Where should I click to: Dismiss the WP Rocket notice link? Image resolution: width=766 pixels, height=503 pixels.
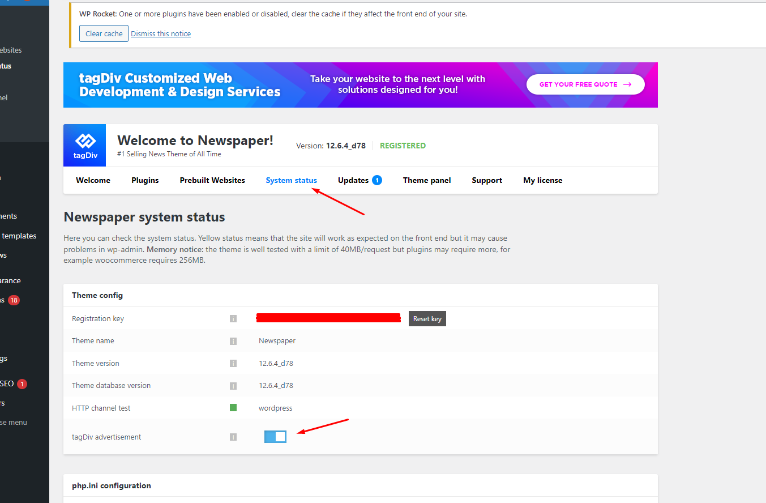(161, 33)
